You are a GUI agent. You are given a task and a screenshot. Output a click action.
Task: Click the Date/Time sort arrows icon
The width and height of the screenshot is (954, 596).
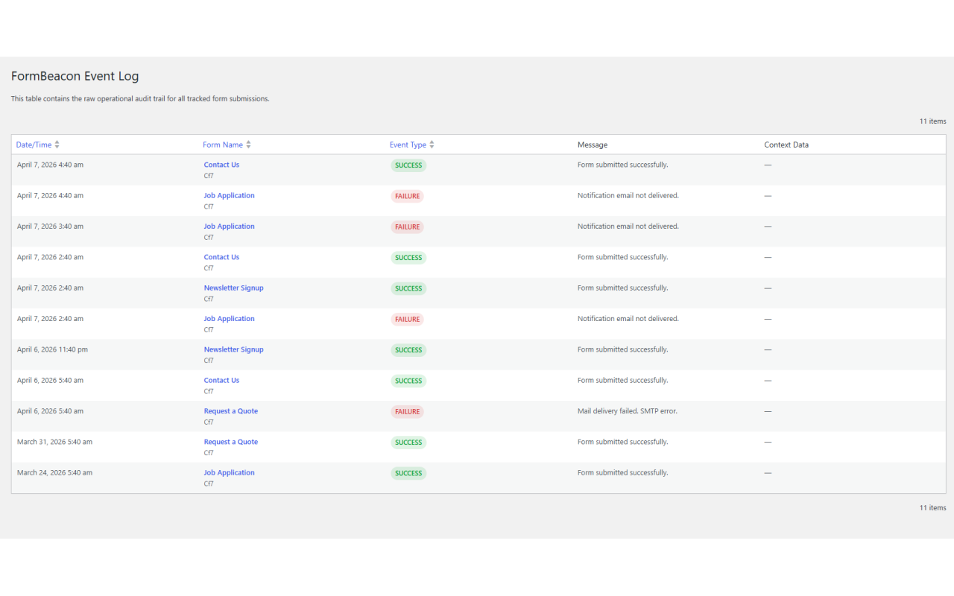[57, 145]
